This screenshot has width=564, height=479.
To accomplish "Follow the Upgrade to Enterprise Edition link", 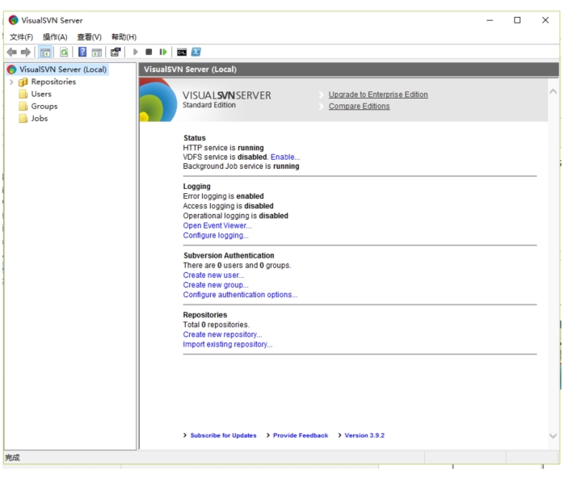I will [x=378, y=95].
